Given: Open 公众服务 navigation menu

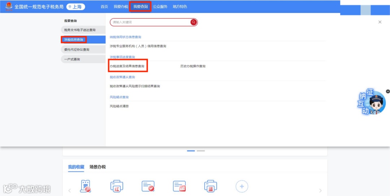Looking at the screenshot, I should tap(160, 7).
